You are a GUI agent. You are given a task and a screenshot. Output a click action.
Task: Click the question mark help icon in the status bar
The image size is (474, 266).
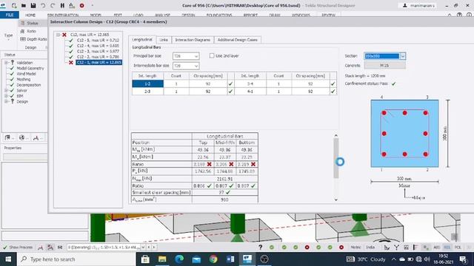(x=260, y=248)
